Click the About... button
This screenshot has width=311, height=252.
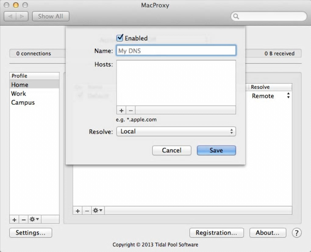pos(268,233)
